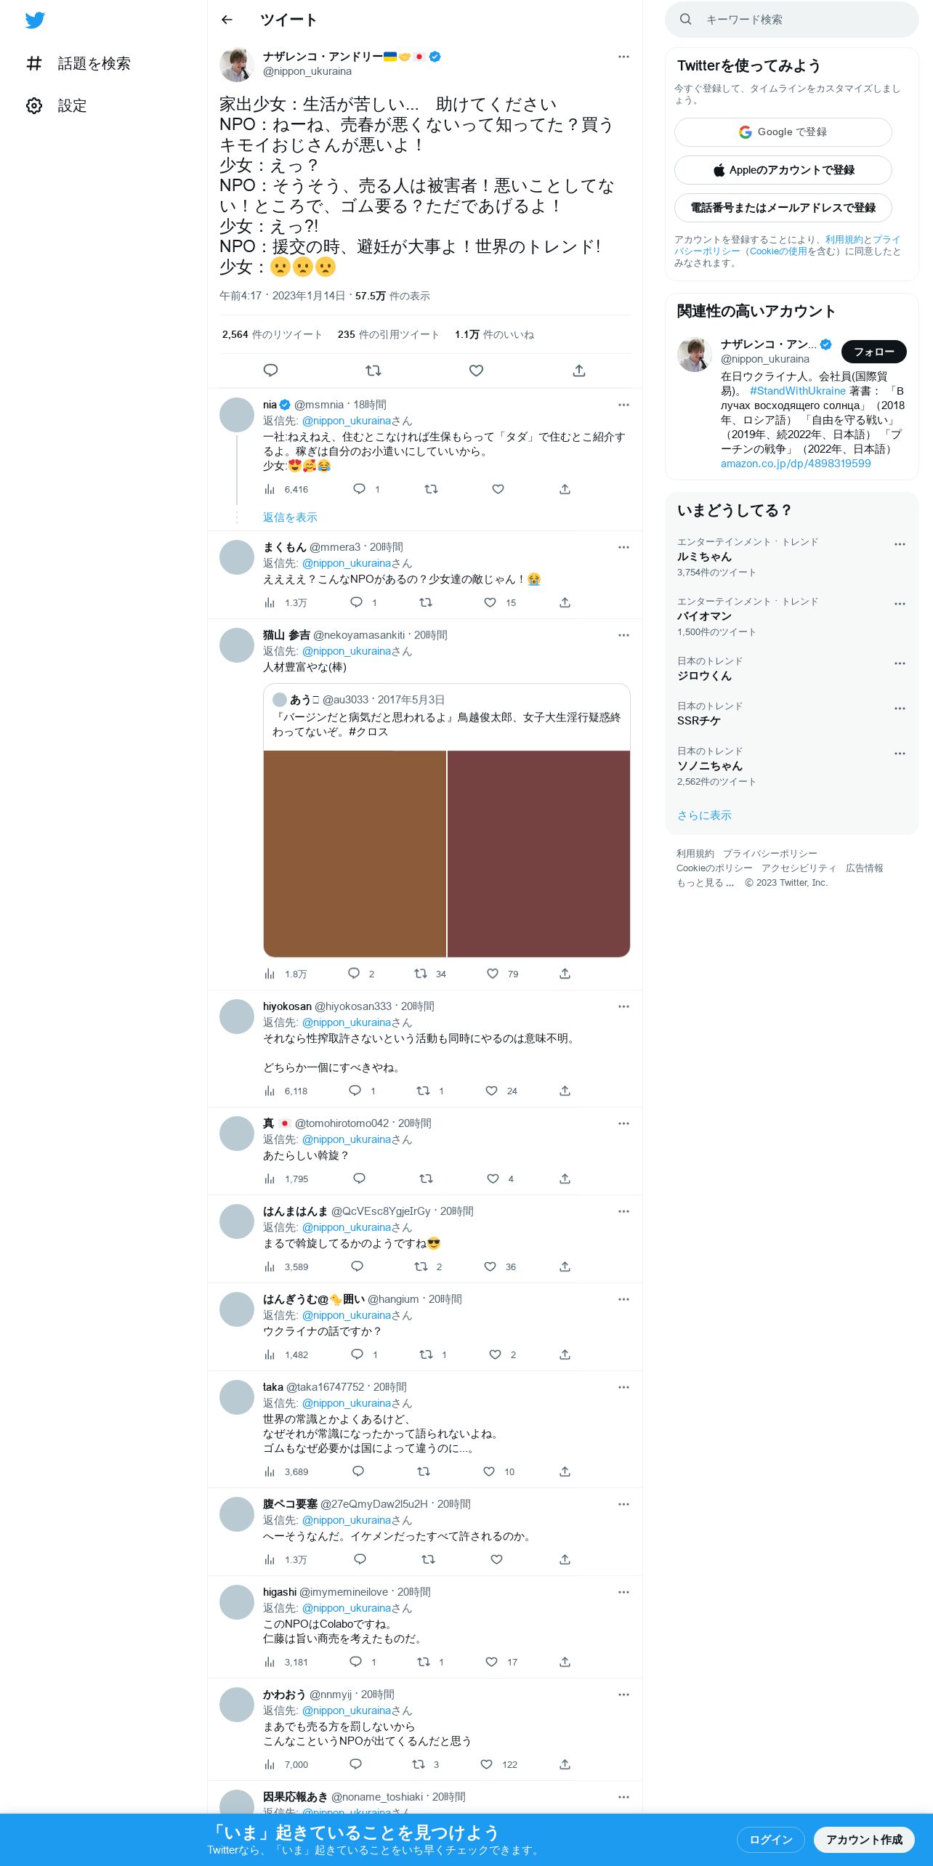Share the main tweet via share icon

(579, 371)
